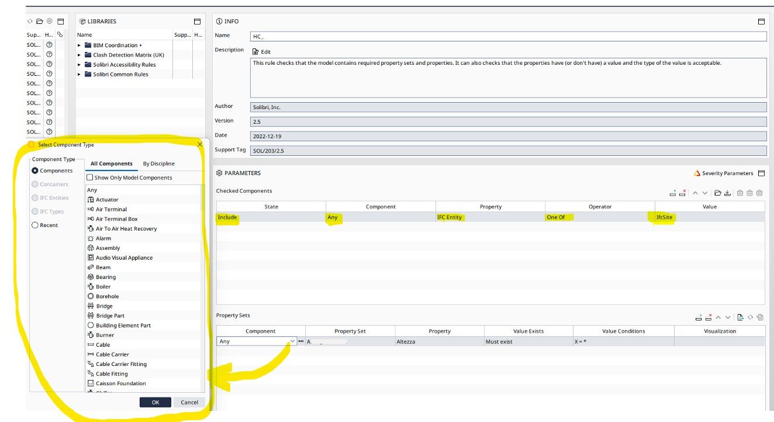774x422 pixels.
Task: Expand Solibri Accessibility Rules folder
Action: [80, 65]
